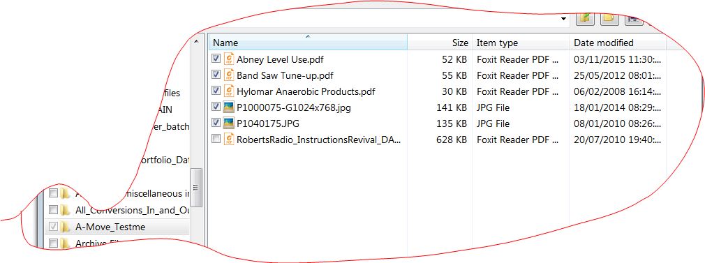Click the Size column header
The height and width of the screenshot is (263, 705).
click(x=440, y=43)
